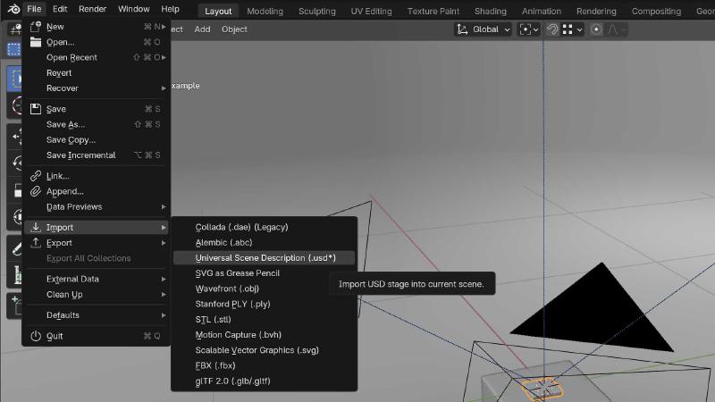715x402 pixels.
Task: Click the floppy disk Save icon
Action: pyautogui.click(x=36, y=109)
